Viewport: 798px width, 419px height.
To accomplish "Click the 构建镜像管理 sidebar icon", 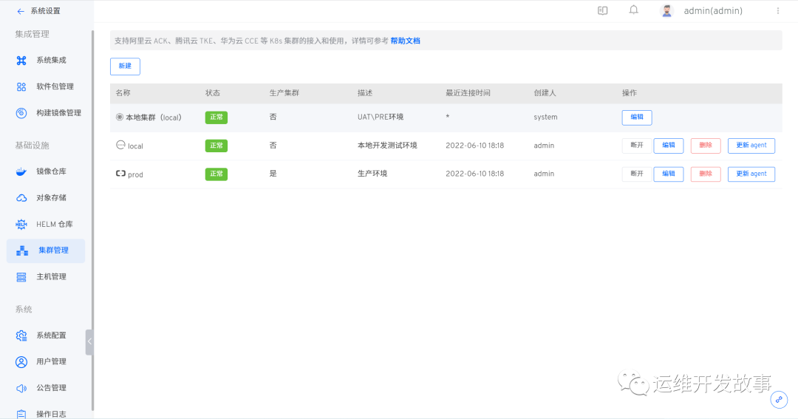I will [21, 113].
